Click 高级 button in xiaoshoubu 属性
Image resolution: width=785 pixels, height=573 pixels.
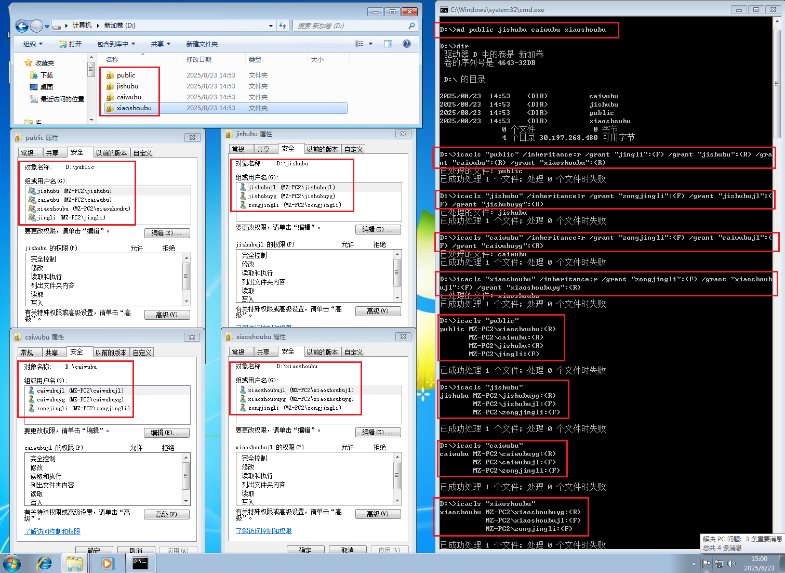[x=378, y=514]
